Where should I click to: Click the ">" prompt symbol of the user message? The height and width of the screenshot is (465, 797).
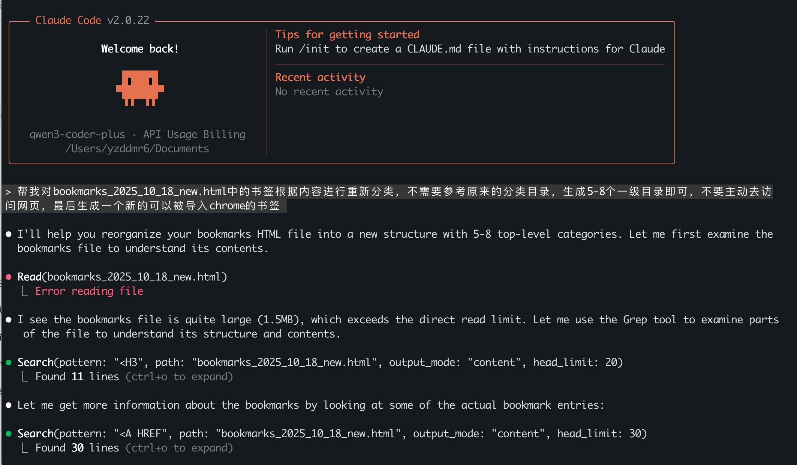click(8, 192)
